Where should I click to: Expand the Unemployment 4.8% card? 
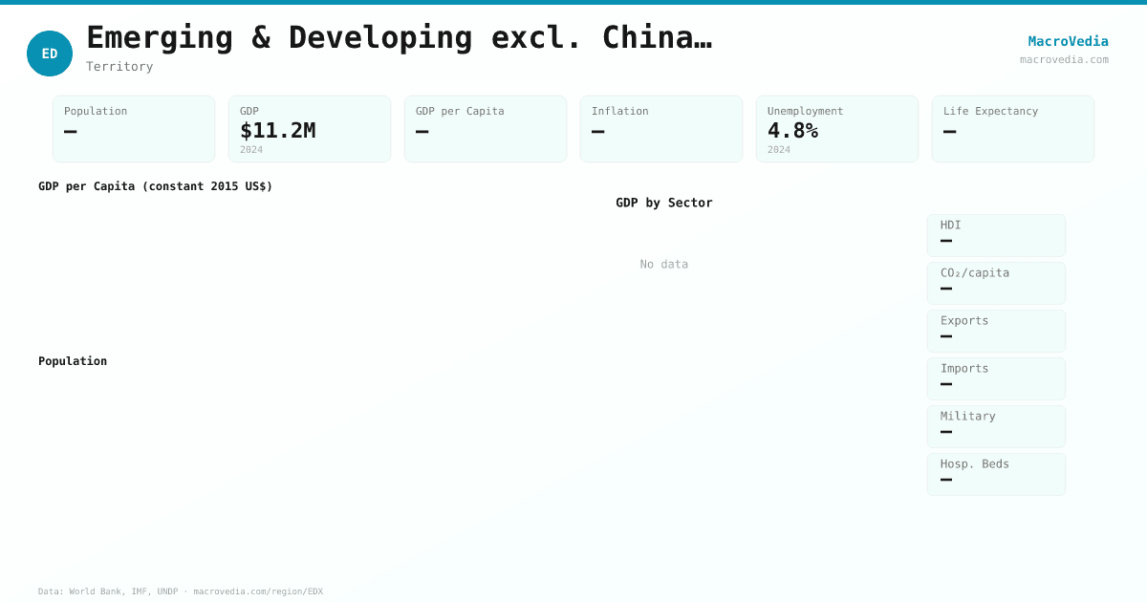(x=836, y=128)
